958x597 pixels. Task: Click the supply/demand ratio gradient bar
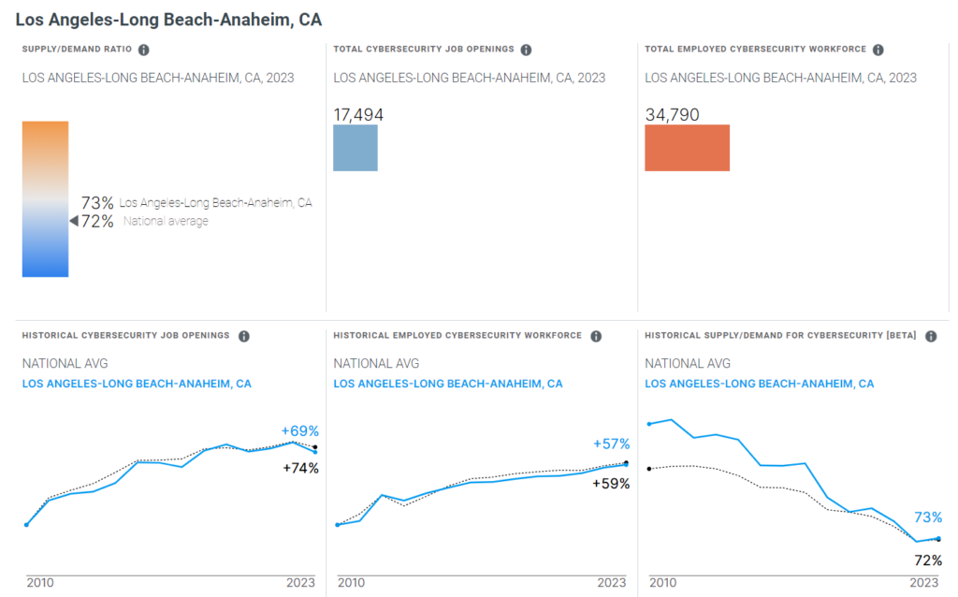tap(45, 198)
